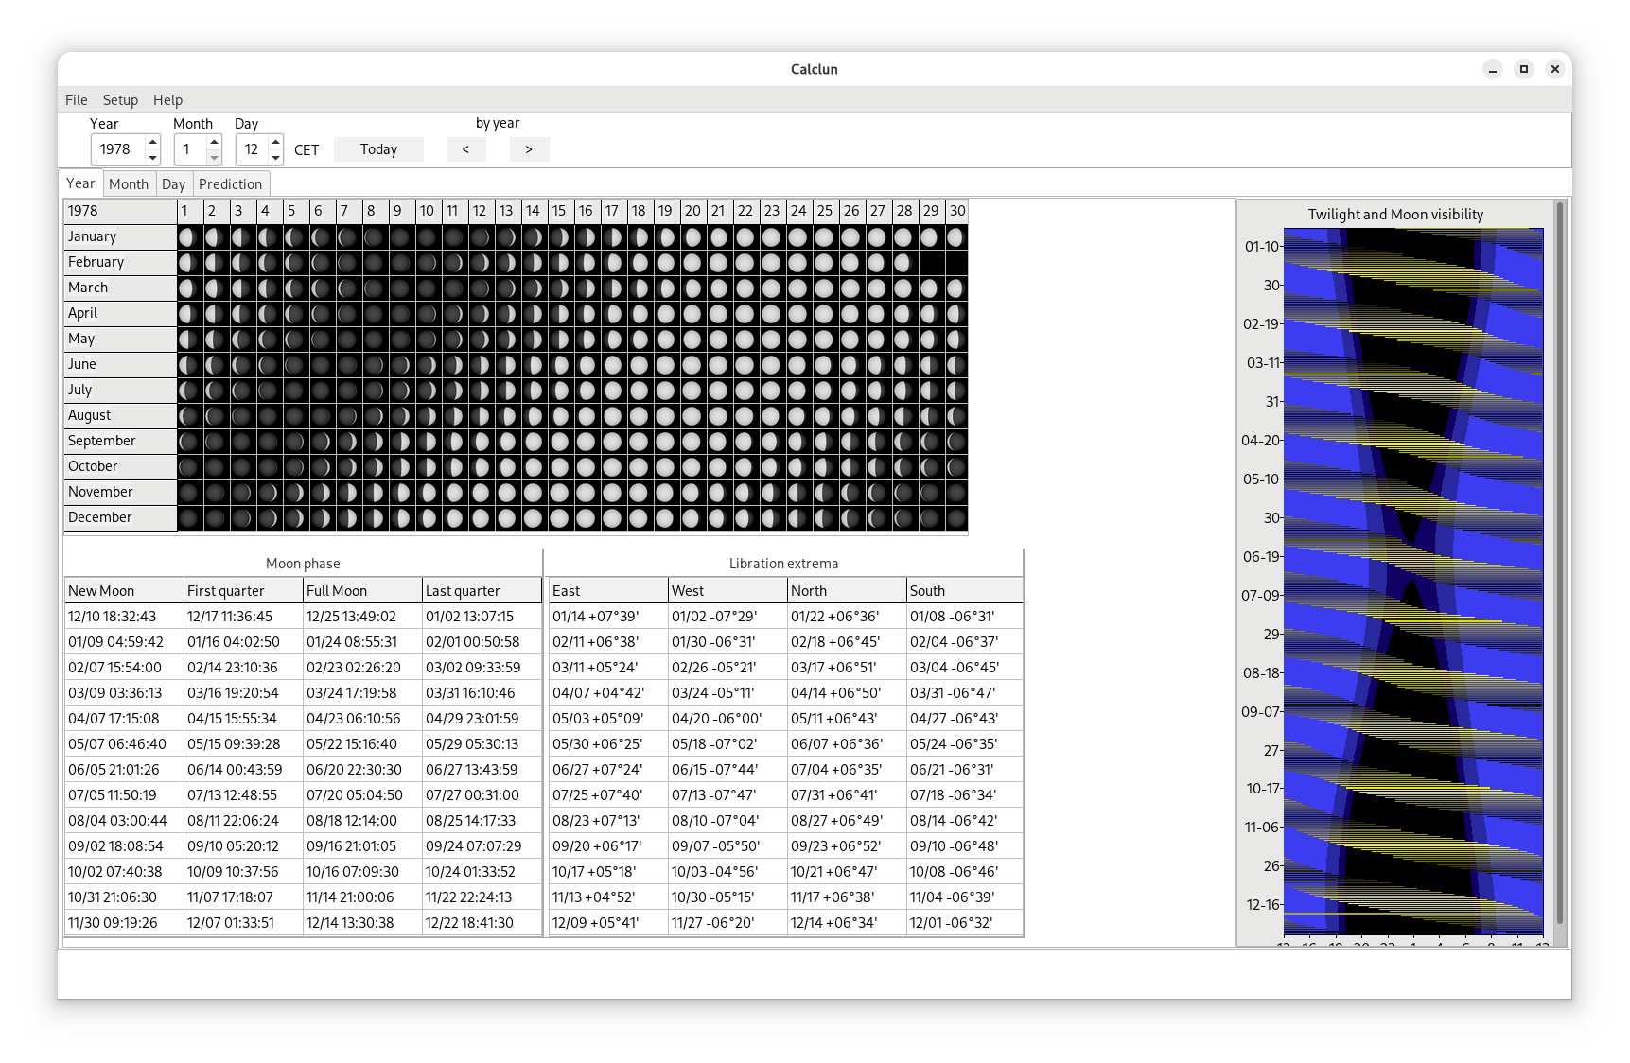The image size is (1630, 1063).
Task: Click the Twilight panel vertical scrollbar
Action: [x=1560, y=563]
